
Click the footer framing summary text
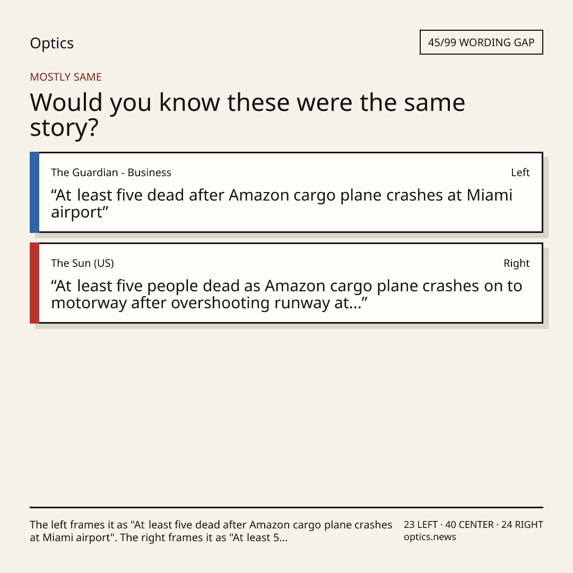[x=211, y=531]
